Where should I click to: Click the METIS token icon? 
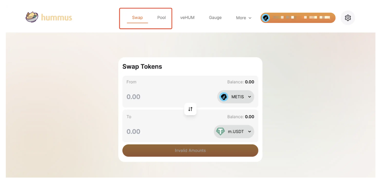pos(224,97)
